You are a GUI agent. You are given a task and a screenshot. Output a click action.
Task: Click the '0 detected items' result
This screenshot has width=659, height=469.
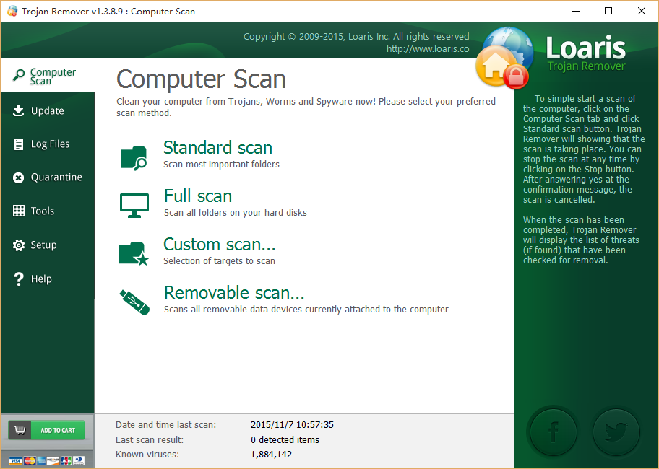tap(285, 439)
